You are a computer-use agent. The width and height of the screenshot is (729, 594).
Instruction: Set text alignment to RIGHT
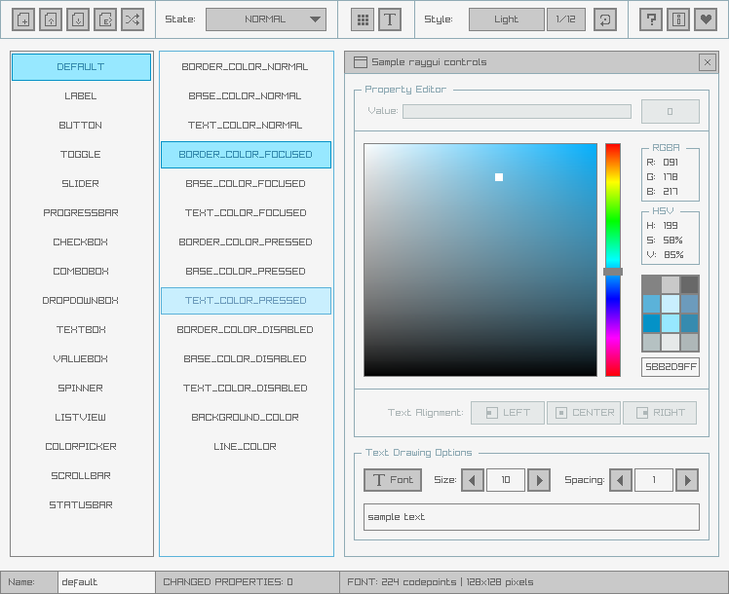pyautogui.click(x=660, y=413)
